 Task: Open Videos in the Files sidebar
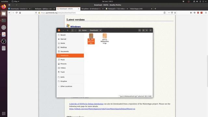(x=70, y=68)
